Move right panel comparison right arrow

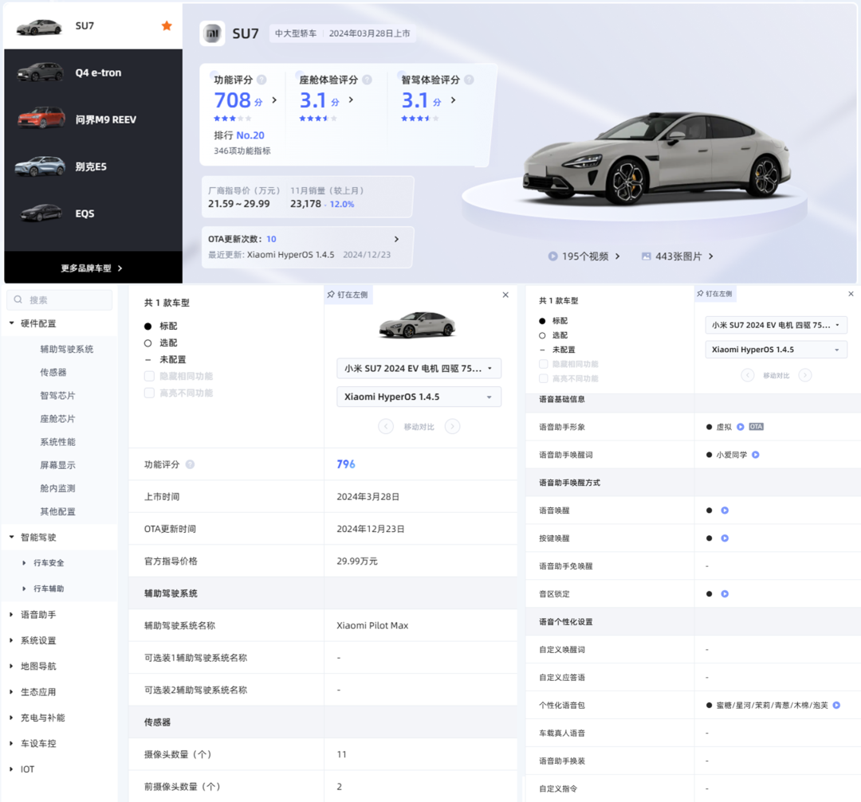pyautogui.click(x=805, y=375)
